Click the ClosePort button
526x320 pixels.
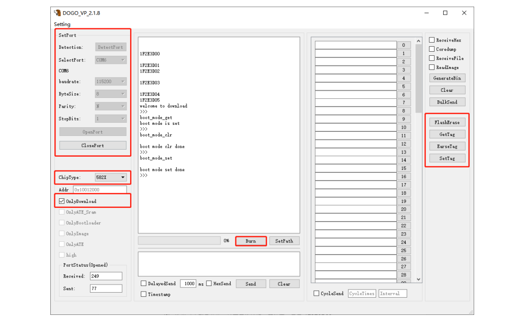92,145
